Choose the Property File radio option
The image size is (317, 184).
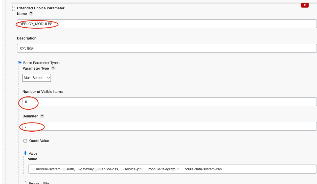point(26,183)
